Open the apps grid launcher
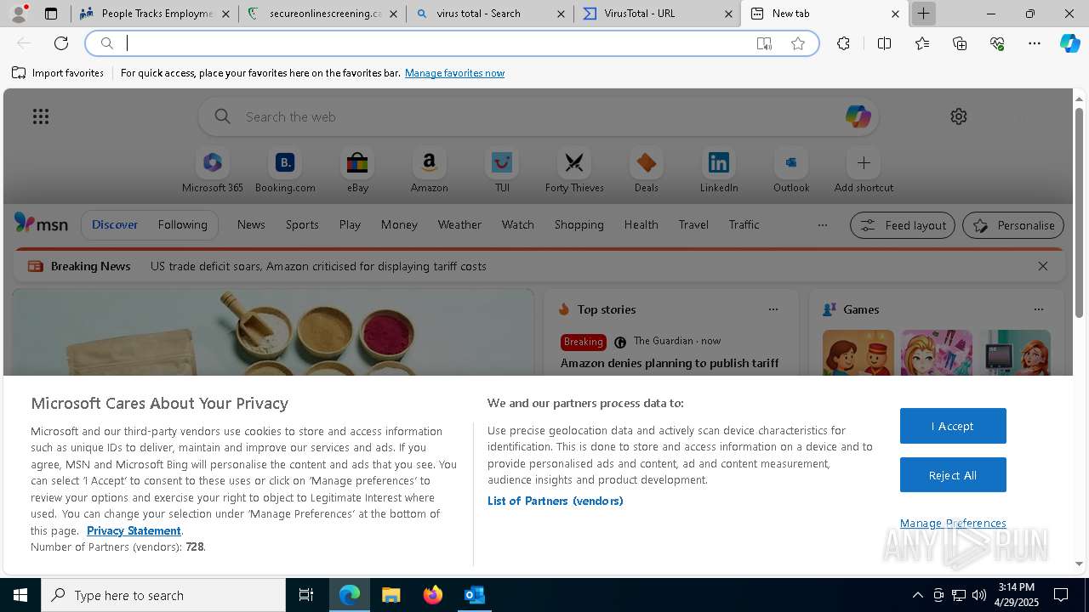 [x=41, y=116]
